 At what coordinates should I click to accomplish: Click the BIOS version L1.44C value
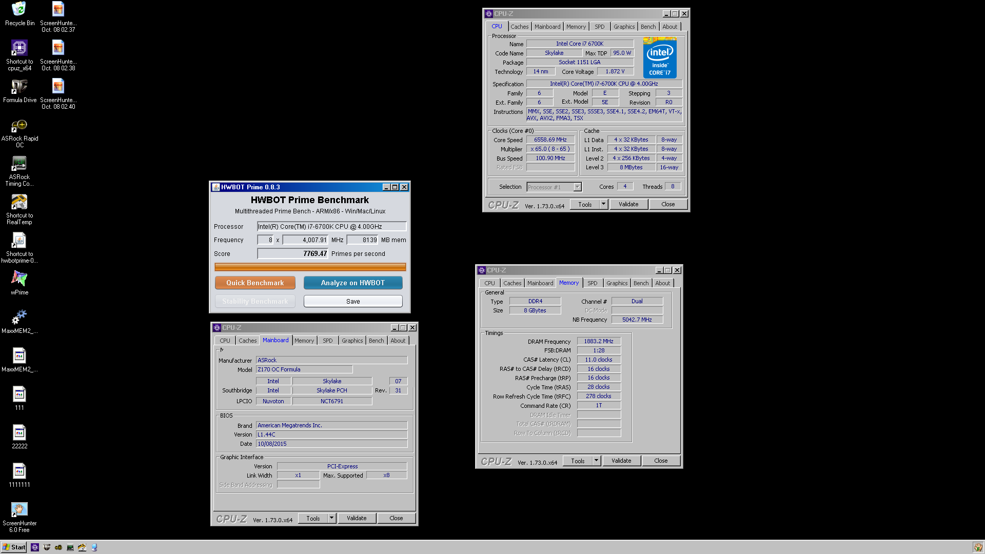point(331,434)
